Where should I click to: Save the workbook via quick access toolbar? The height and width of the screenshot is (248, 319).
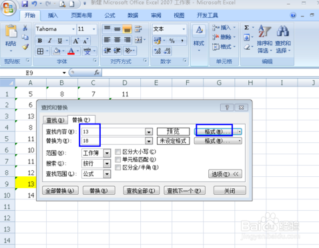click(x=25, y=3)
